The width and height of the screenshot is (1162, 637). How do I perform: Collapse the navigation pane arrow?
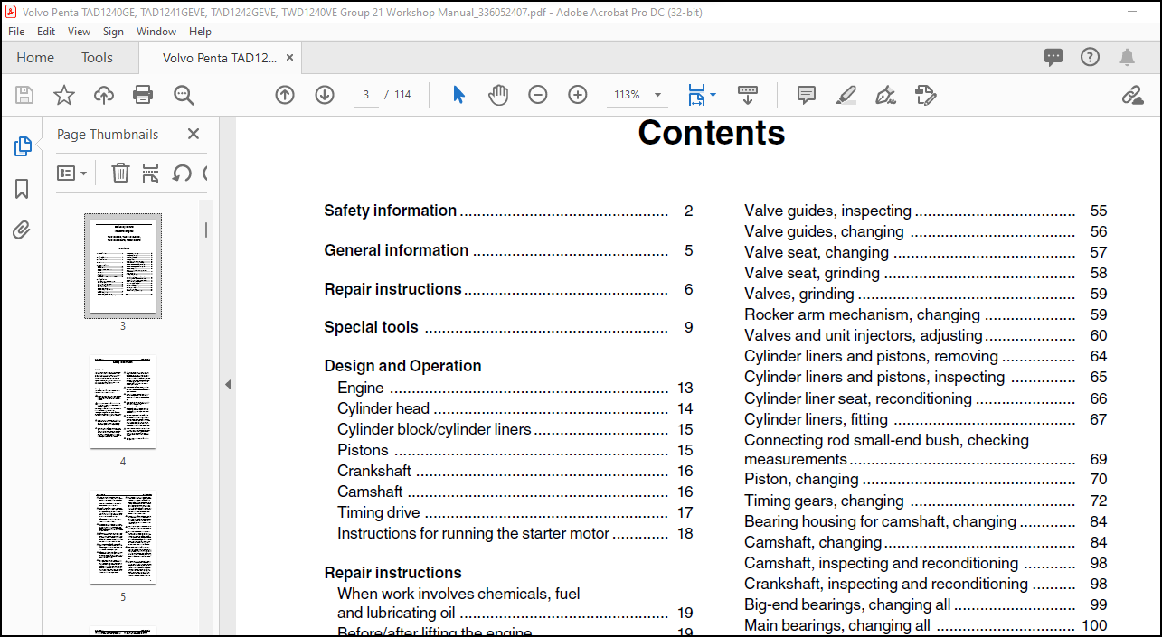[x=228, y=384]
